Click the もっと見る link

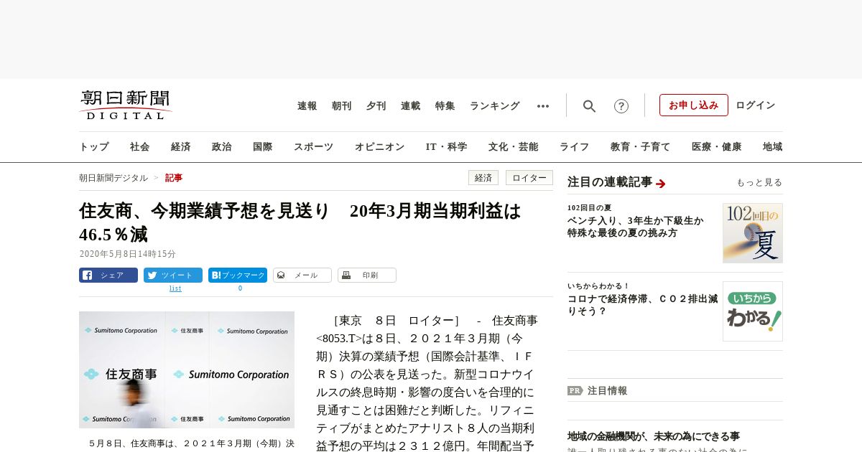click(759, 183)
